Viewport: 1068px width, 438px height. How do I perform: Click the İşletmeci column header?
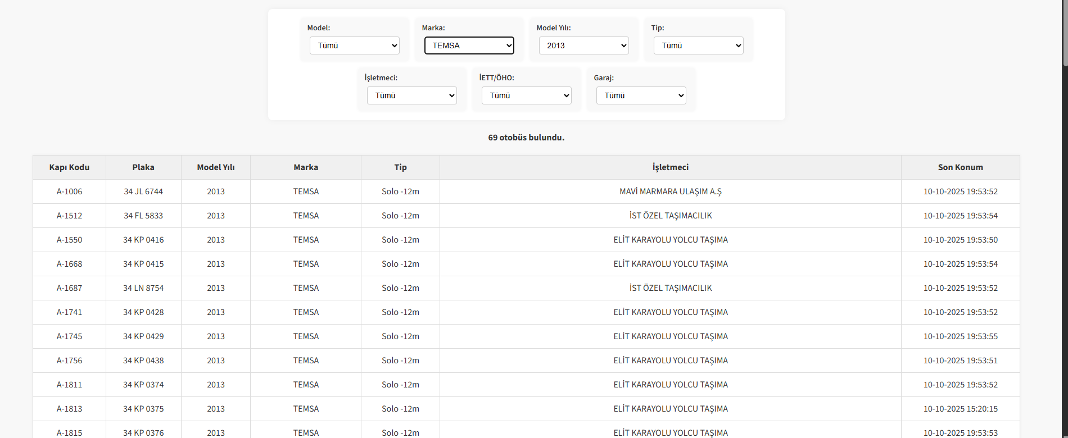click(x=670, y=167)
